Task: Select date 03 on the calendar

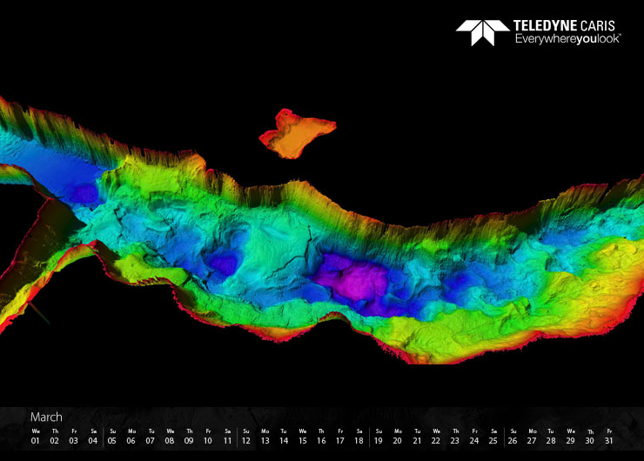Action: (73, 440)
